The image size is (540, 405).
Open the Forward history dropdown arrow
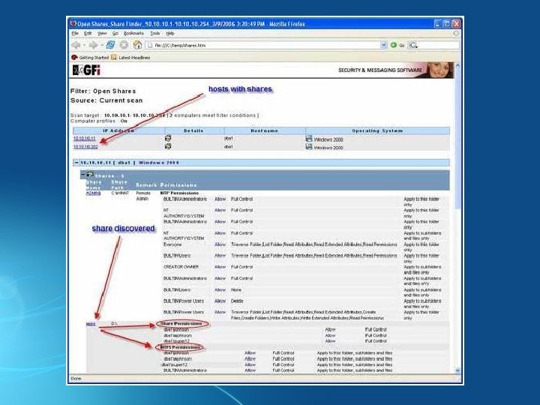pos(101,46)
